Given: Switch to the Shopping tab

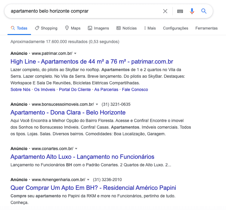Looking at the screenshot, I should point(46,28).
